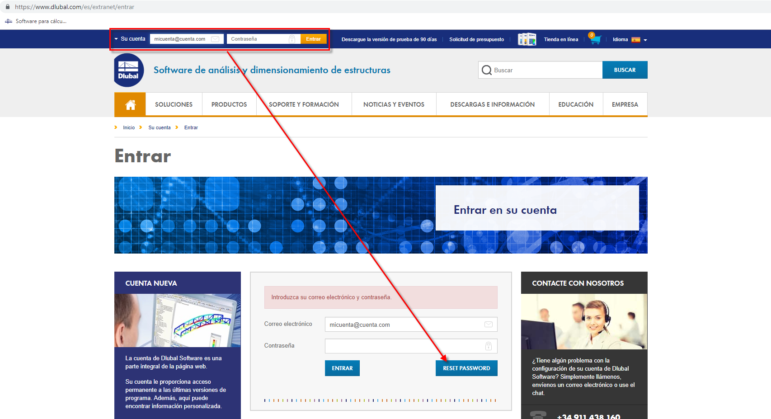Click the CONTACTE CON NOSOTROS heading
The height and width of the screenshot is (419, 771).
(578, 283)
